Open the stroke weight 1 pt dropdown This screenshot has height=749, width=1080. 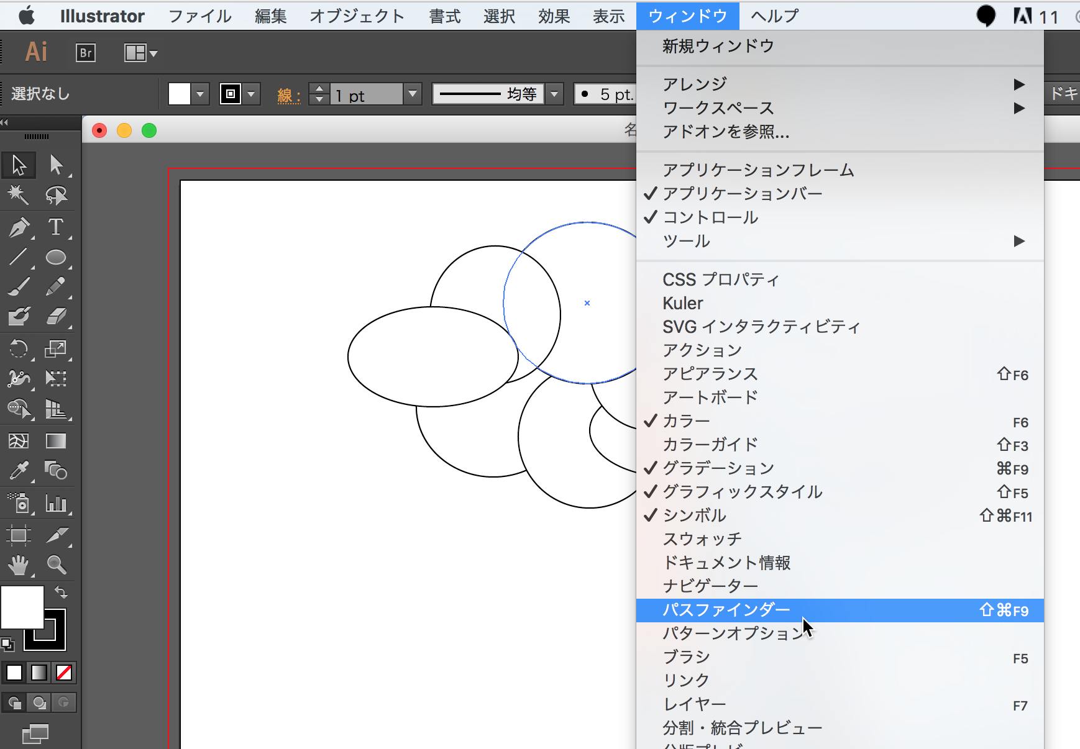pos(413,94)
